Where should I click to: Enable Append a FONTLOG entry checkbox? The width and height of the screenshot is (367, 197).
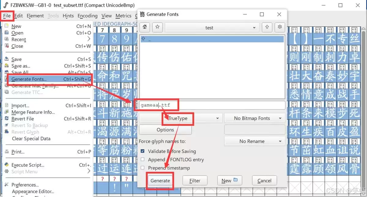143,159
